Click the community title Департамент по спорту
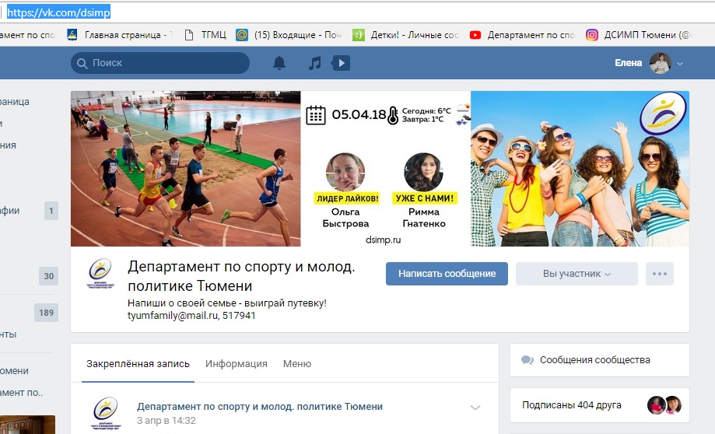Screen dimensions: 715x434 (x=241, y=276)
